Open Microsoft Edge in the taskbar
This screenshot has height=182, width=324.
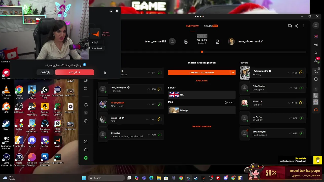[x=151, y=178]
